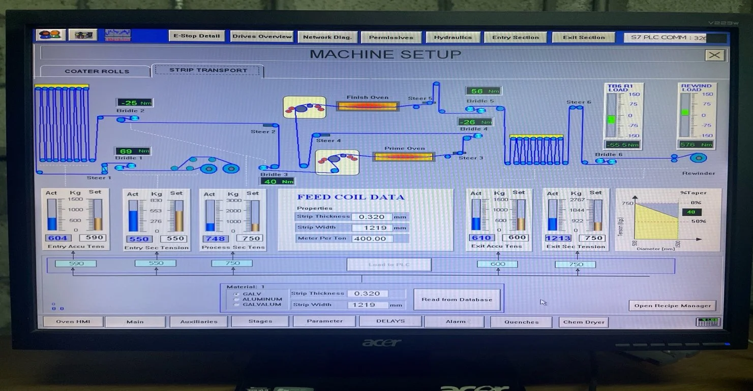Open Network Diag. screen

[x=328, y=37]
